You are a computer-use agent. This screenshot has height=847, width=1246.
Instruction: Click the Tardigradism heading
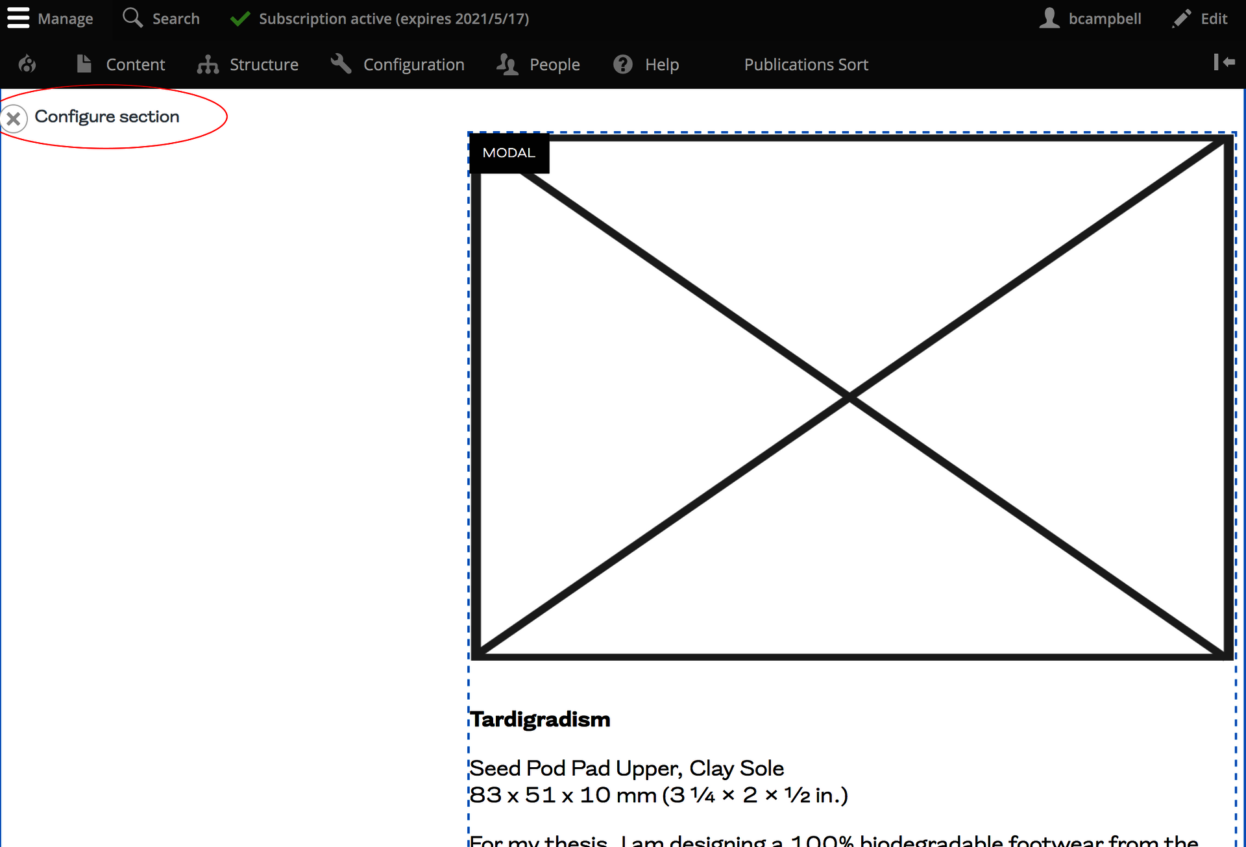[x=540, y=719]
